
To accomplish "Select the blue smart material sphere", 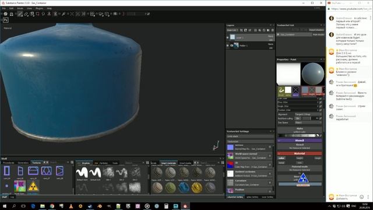I will tap(184, 188).
